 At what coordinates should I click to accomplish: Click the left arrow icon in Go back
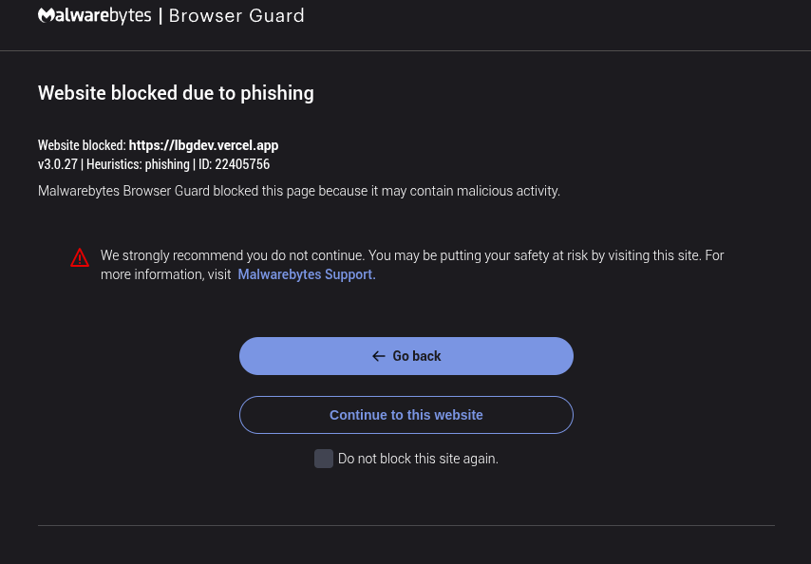[x=379, y=356]
